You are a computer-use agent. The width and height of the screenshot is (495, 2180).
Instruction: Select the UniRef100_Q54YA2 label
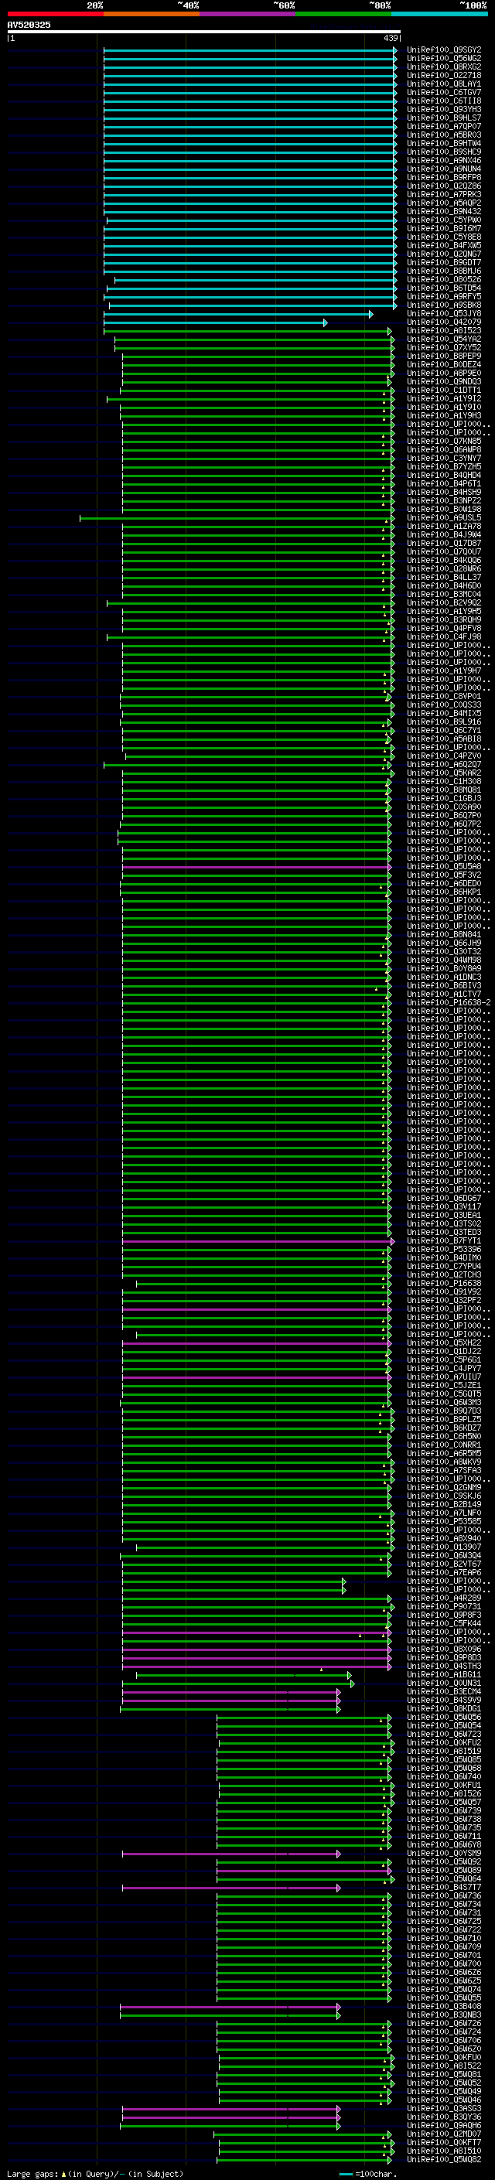pos(444,339)
